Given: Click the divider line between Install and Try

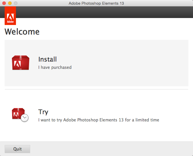Looking at the screenshot, I should tap(96, 89).
